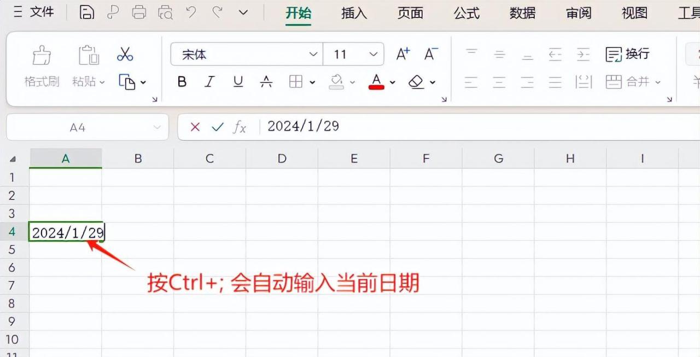Select column E header
Image resolution: width=700 pixels, height=357 pixels.
pyautogui.click(x=354, y=159)
